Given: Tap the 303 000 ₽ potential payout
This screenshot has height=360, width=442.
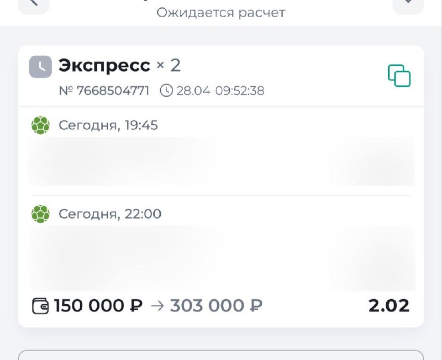Looking at the screenshot, I should point(216,305).
